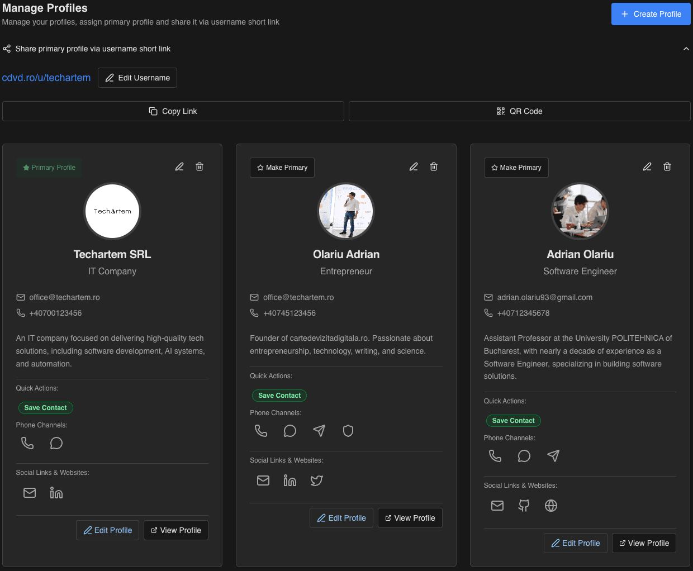Click the pencil icon on Olariu Adrian card
The height and width of the screenshot is (571, 693).
click(414, 166)
